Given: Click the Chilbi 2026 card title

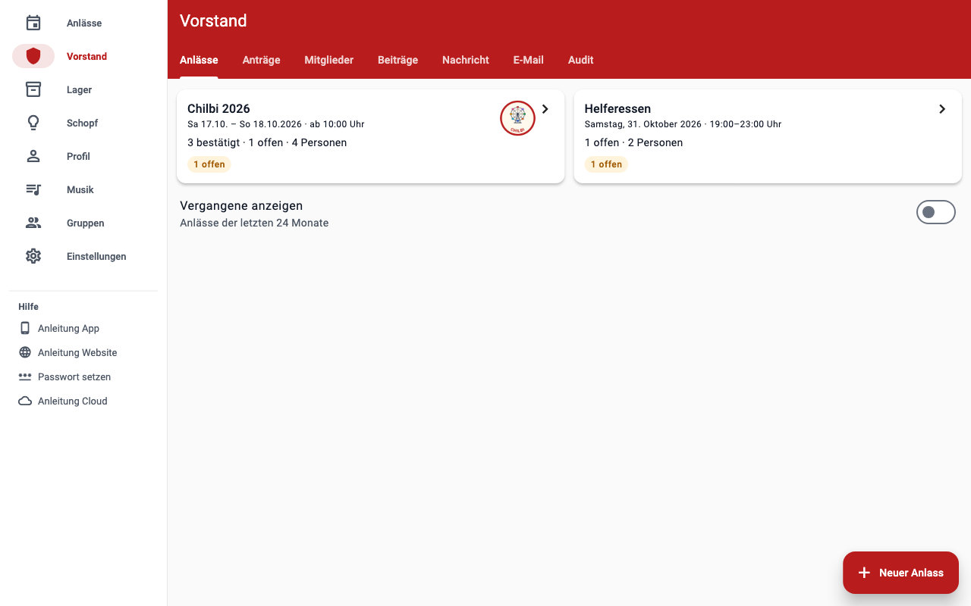Looking at the screenshot, I should pyautogui.click(x=218, y=108).
